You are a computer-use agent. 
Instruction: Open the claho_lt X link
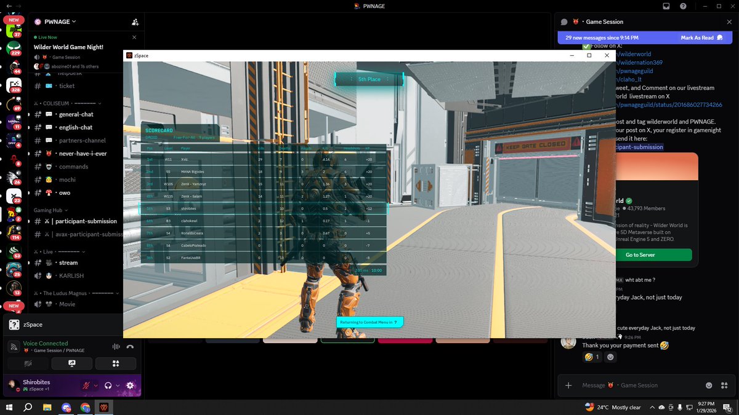point(630,79)
